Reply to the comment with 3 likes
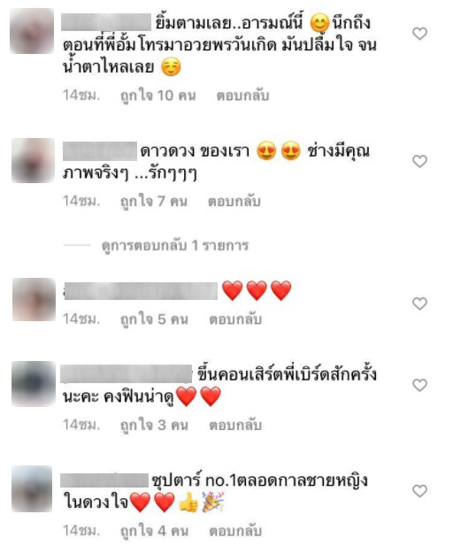This screenshot has width=453, height=553. pyautogui.click(x=235, y=425)
